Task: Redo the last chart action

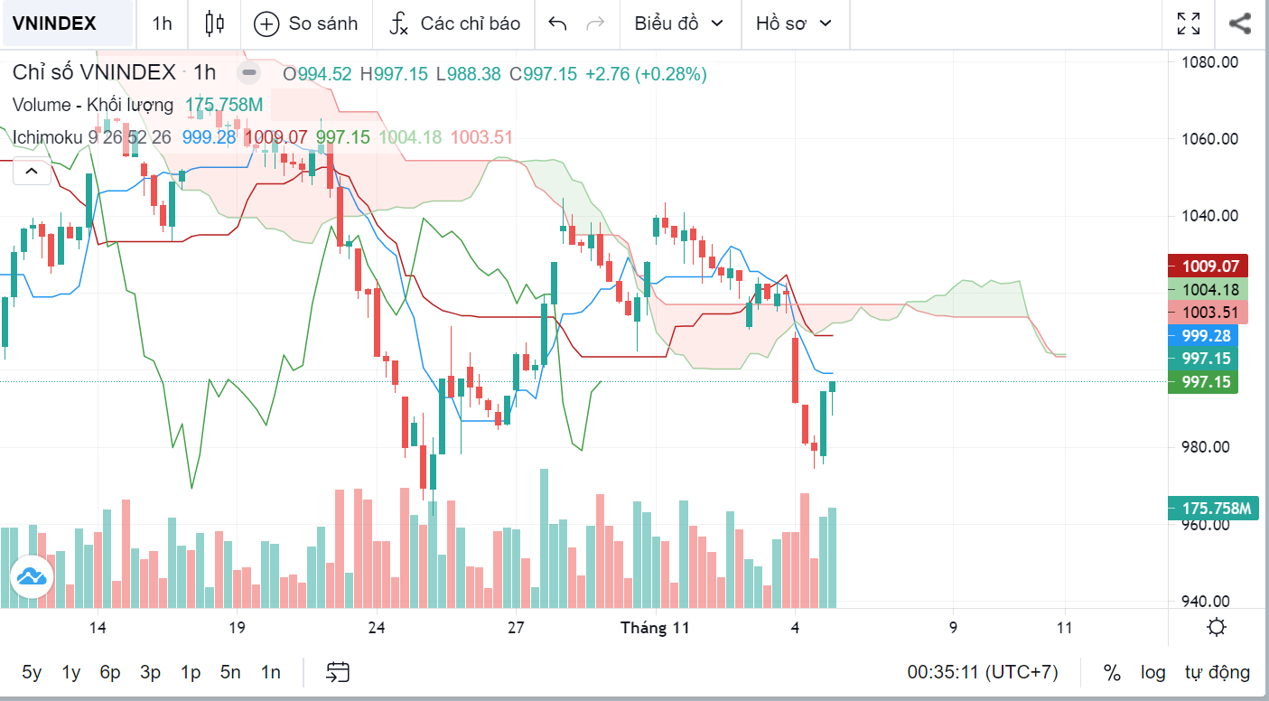Action: click(595, 24)
